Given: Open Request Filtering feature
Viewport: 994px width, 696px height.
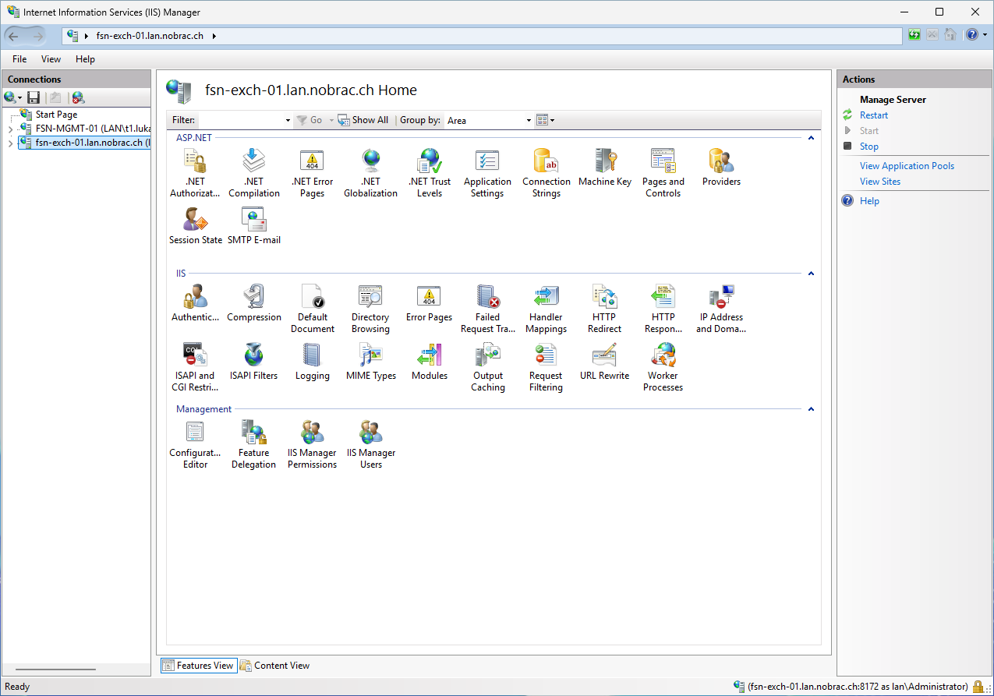Looking at the screenshot, I should (x=546, y=367).
